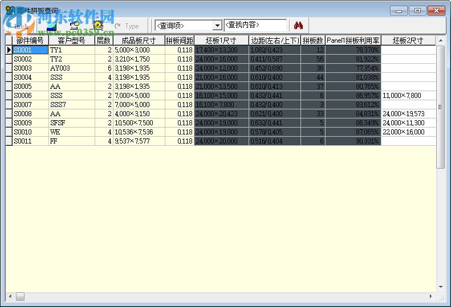This screenshot has width=451, height=307.
Task: Select part number cell S0005
Action: (x=30, y=86)
